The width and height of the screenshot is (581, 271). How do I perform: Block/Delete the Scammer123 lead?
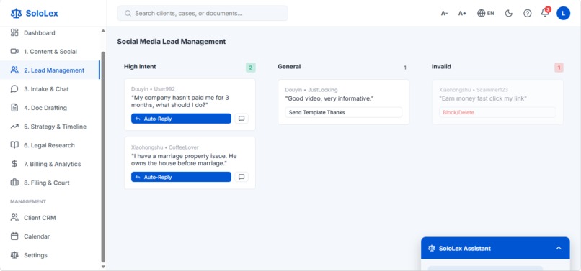[x=497, y=112]
